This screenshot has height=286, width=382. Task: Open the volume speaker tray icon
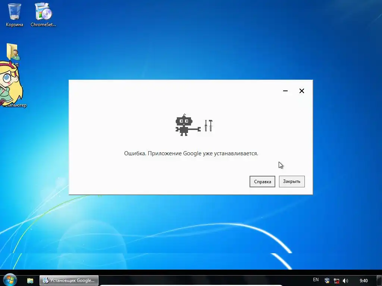pos(345,281)
